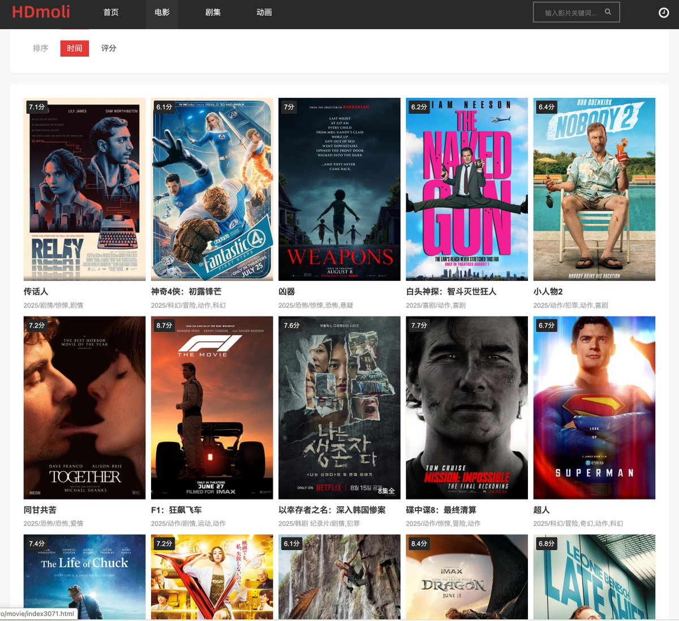Click the HDmoli site logo
The image size is (679, 621).
click(41, 12)
